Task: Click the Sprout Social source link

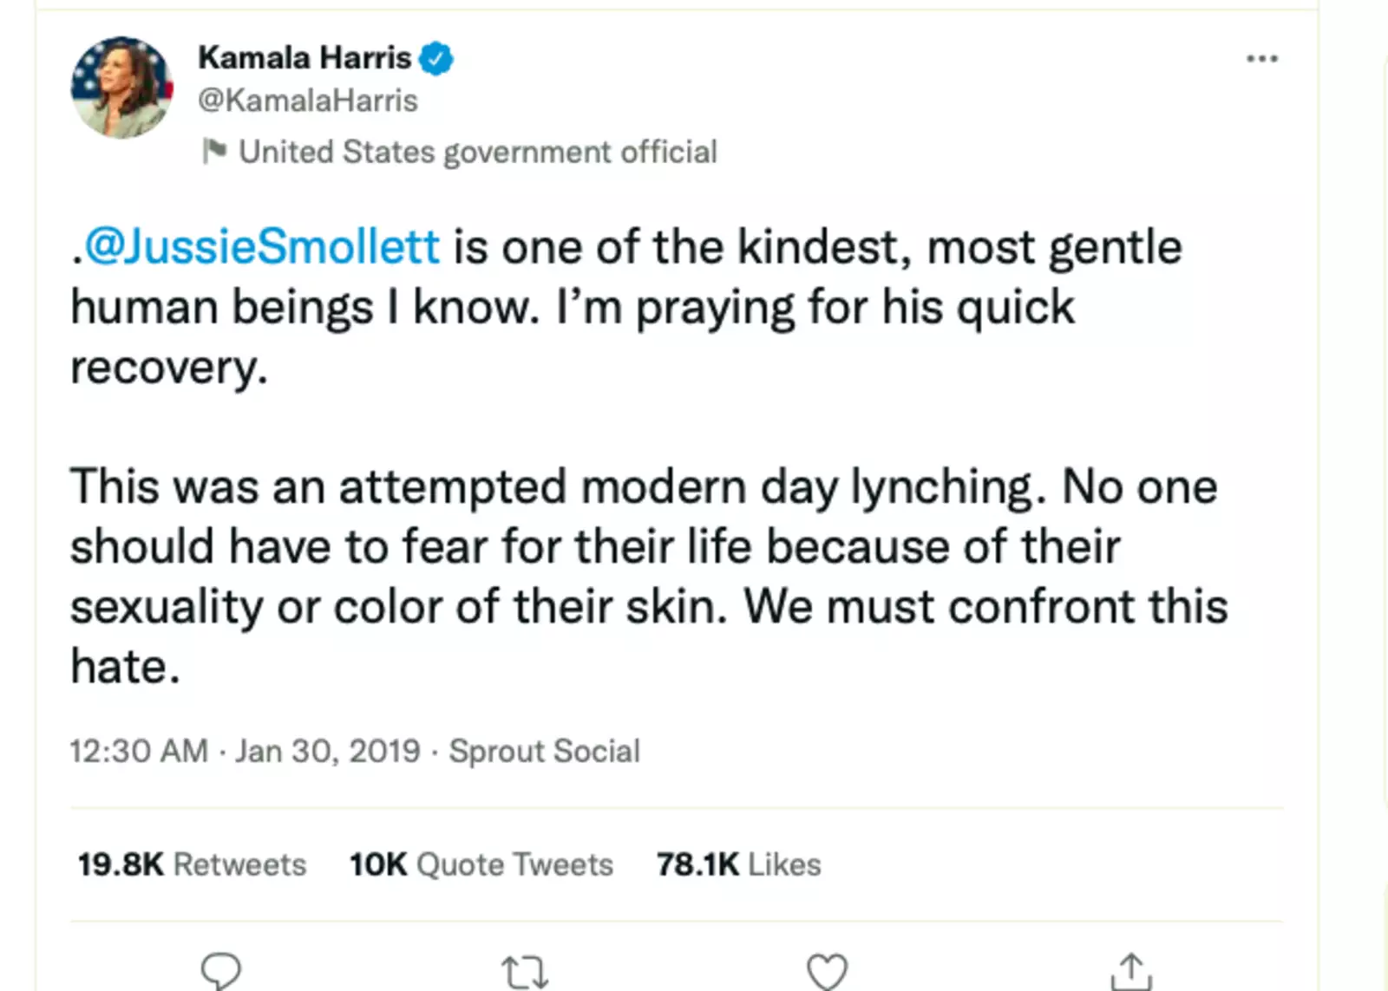Action: (x=544, y=751)
